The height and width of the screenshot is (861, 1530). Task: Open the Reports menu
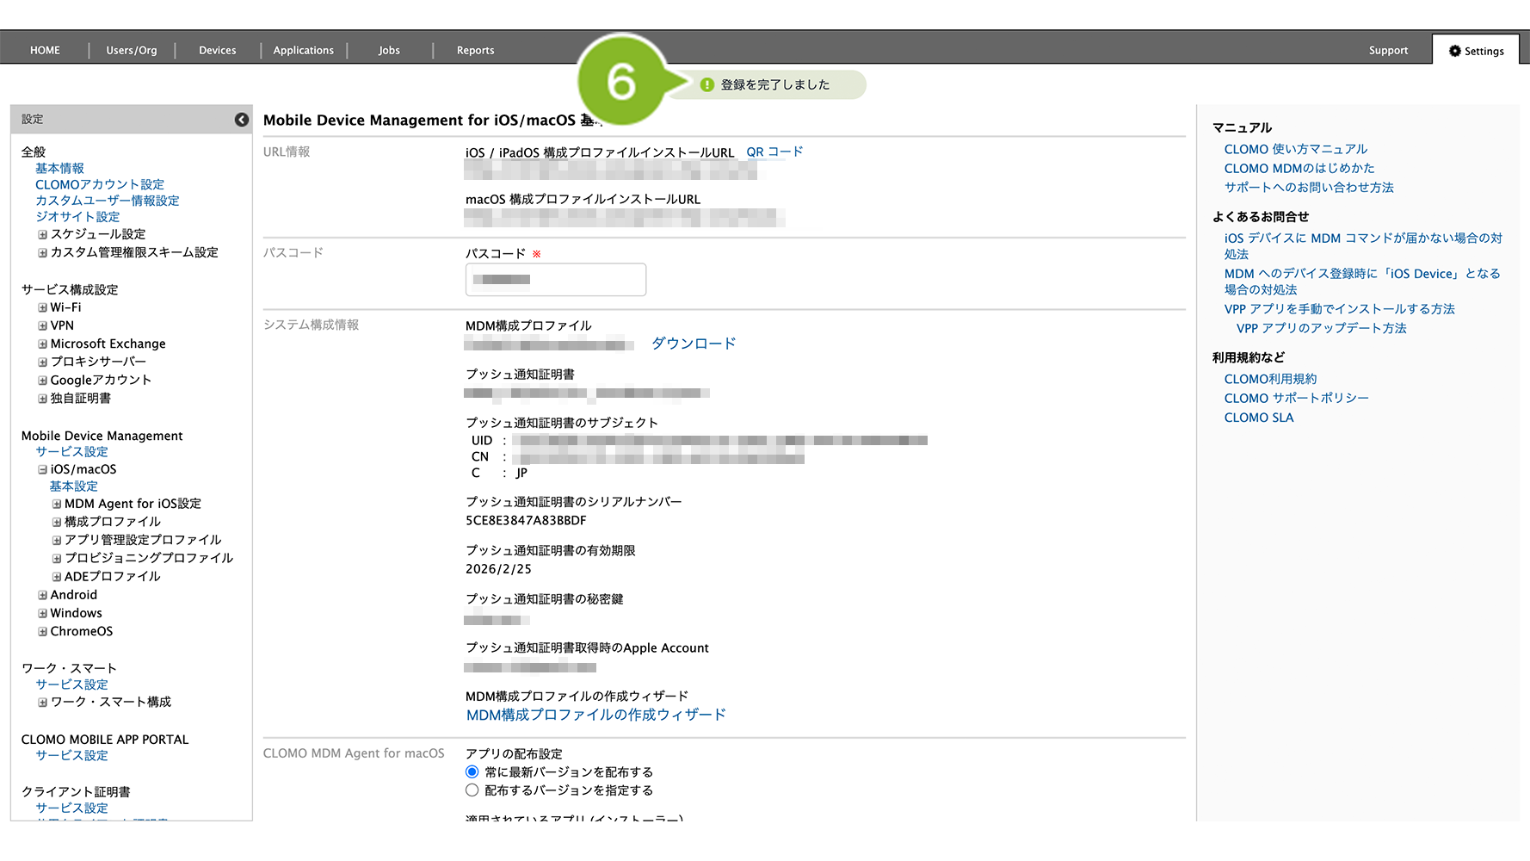(x=475, y=51)
